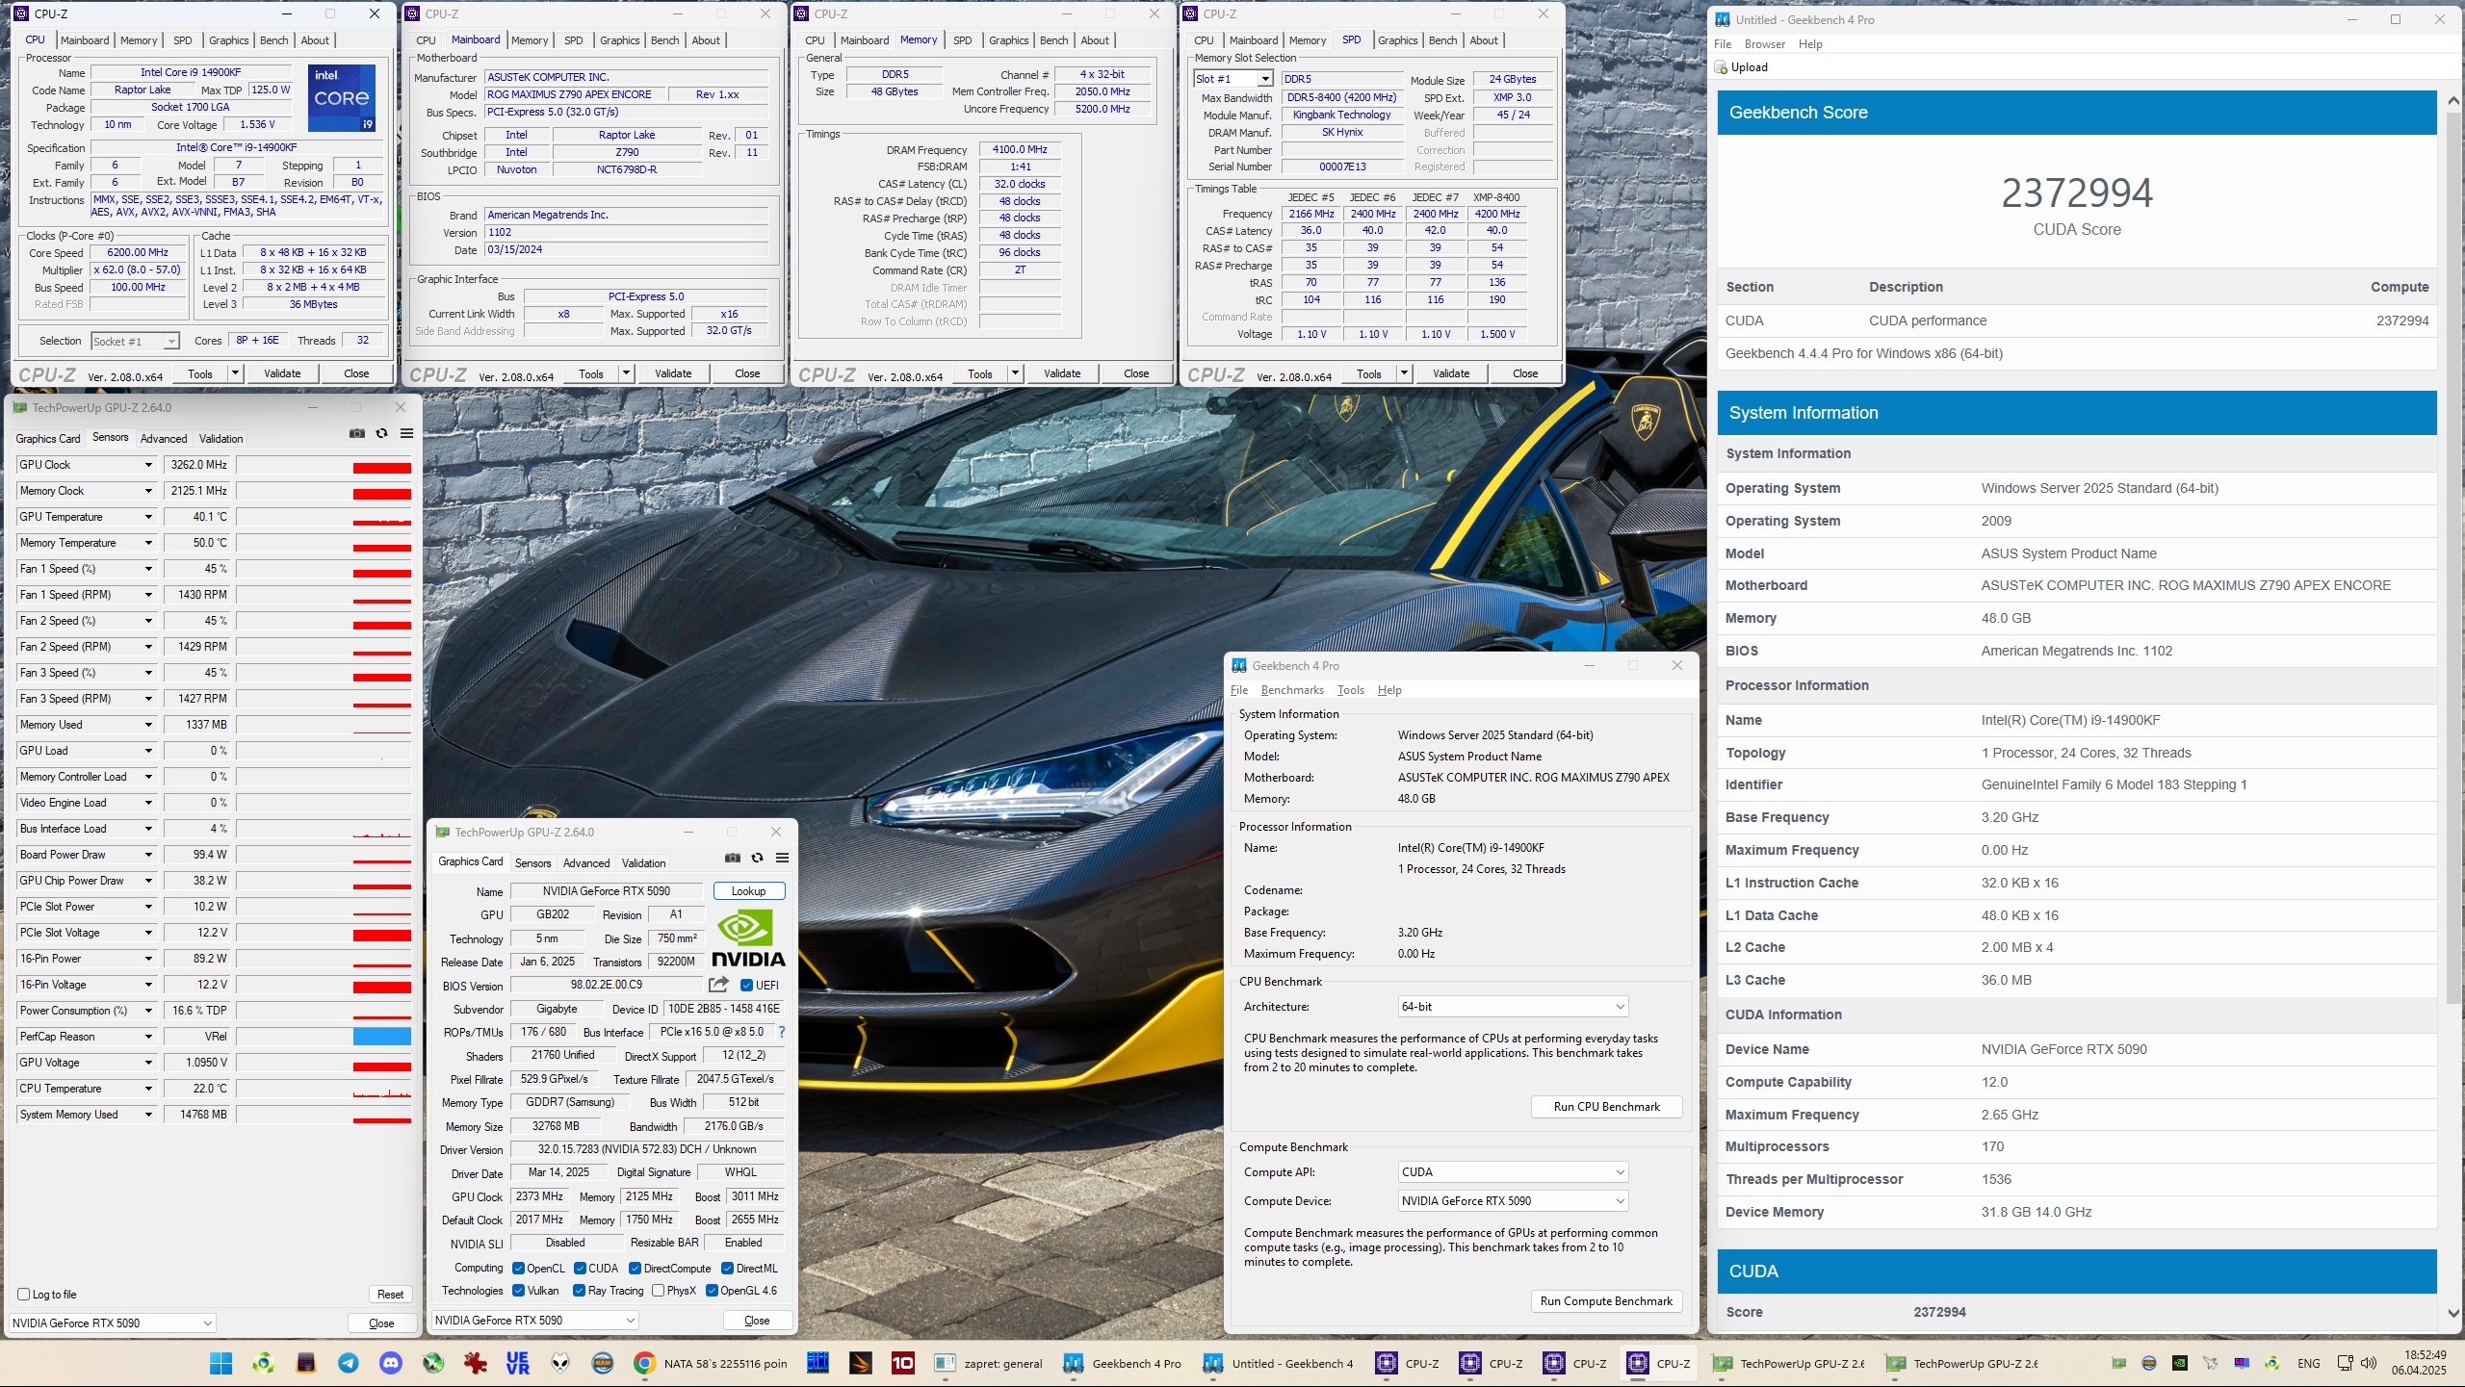Open the Compute Device dropdown in Geekbench
This screenshot has width=2465, height=1387.
pyautogui.click(x=1513, y=1201)
